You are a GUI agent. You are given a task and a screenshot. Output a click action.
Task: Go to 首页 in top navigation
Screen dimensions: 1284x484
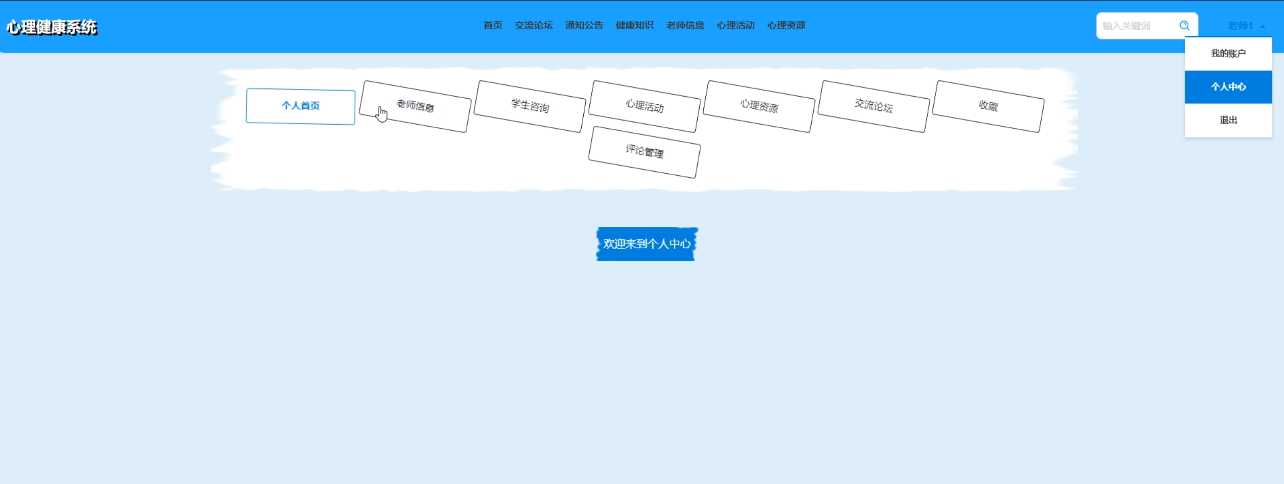pos(493,25)
